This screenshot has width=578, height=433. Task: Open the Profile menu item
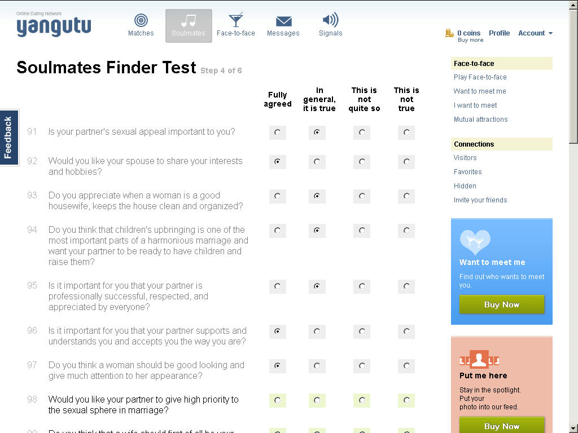click(x=499, y=33)
